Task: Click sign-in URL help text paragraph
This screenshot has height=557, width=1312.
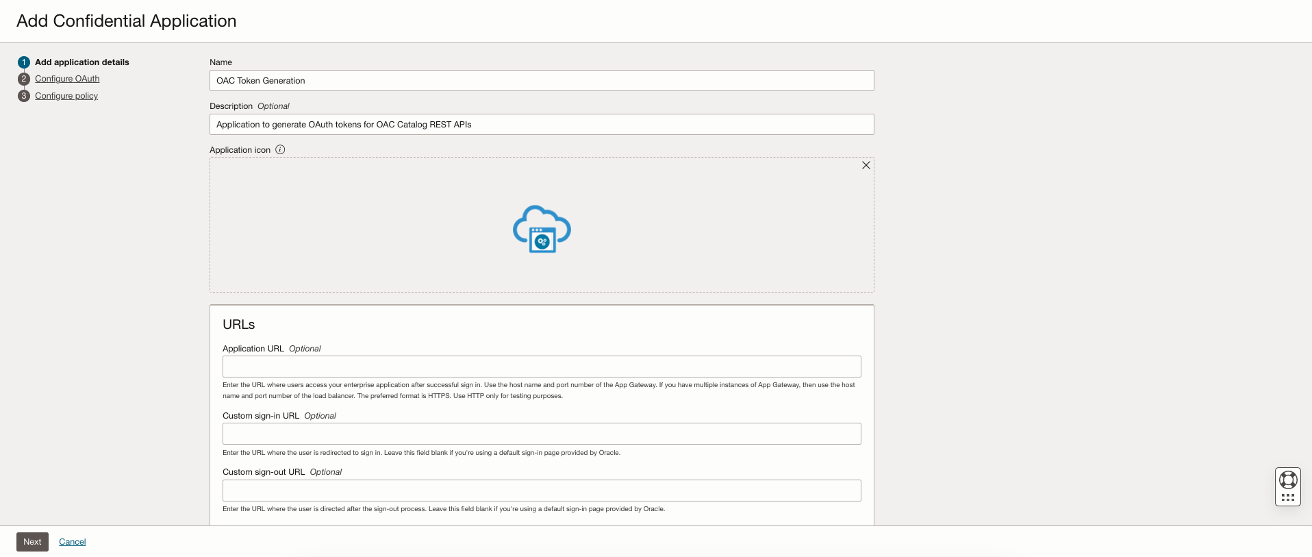Action: [x=421, y=453]
